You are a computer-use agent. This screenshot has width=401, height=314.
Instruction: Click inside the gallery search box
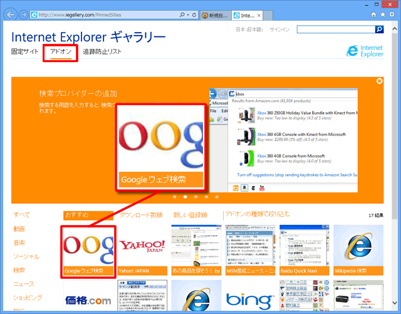(335, 29)
